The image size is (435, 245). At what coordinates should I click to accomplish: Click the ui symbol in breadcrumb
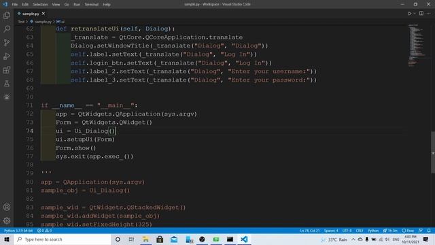pos(60,21)
